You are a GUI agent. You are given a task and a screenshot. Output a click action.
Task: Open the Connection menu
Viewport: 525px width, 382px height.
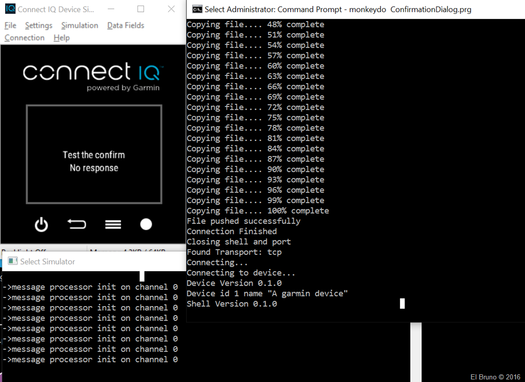pos(25,37)
